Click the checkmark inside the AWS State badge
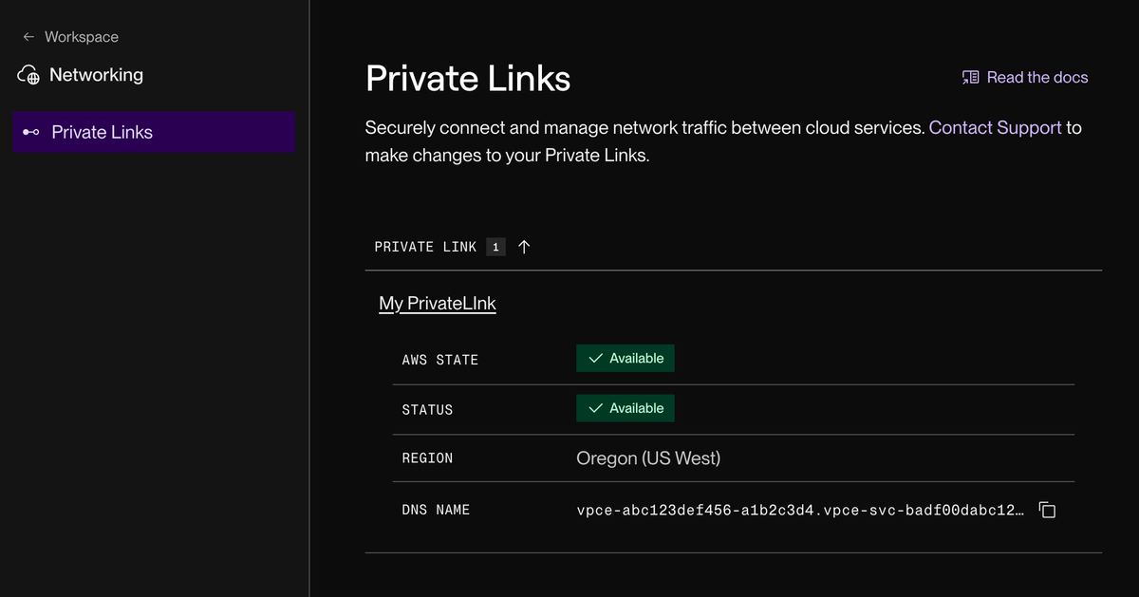This screenshot has width=1139, height=597. [x=593, y=358]
